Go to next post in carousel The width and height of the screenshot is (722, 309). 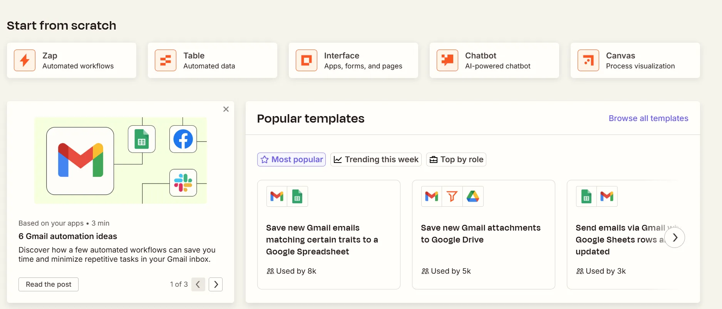pos(216,284)
